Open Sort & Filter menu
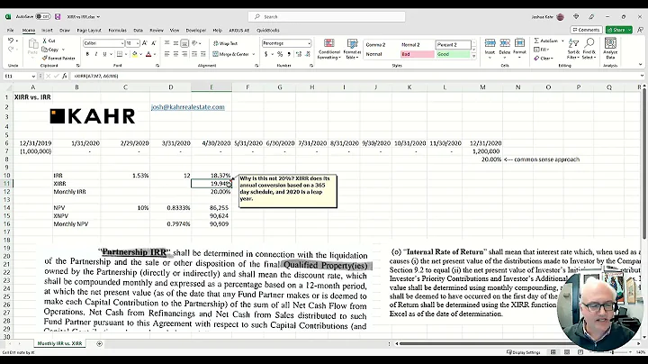 573,49
